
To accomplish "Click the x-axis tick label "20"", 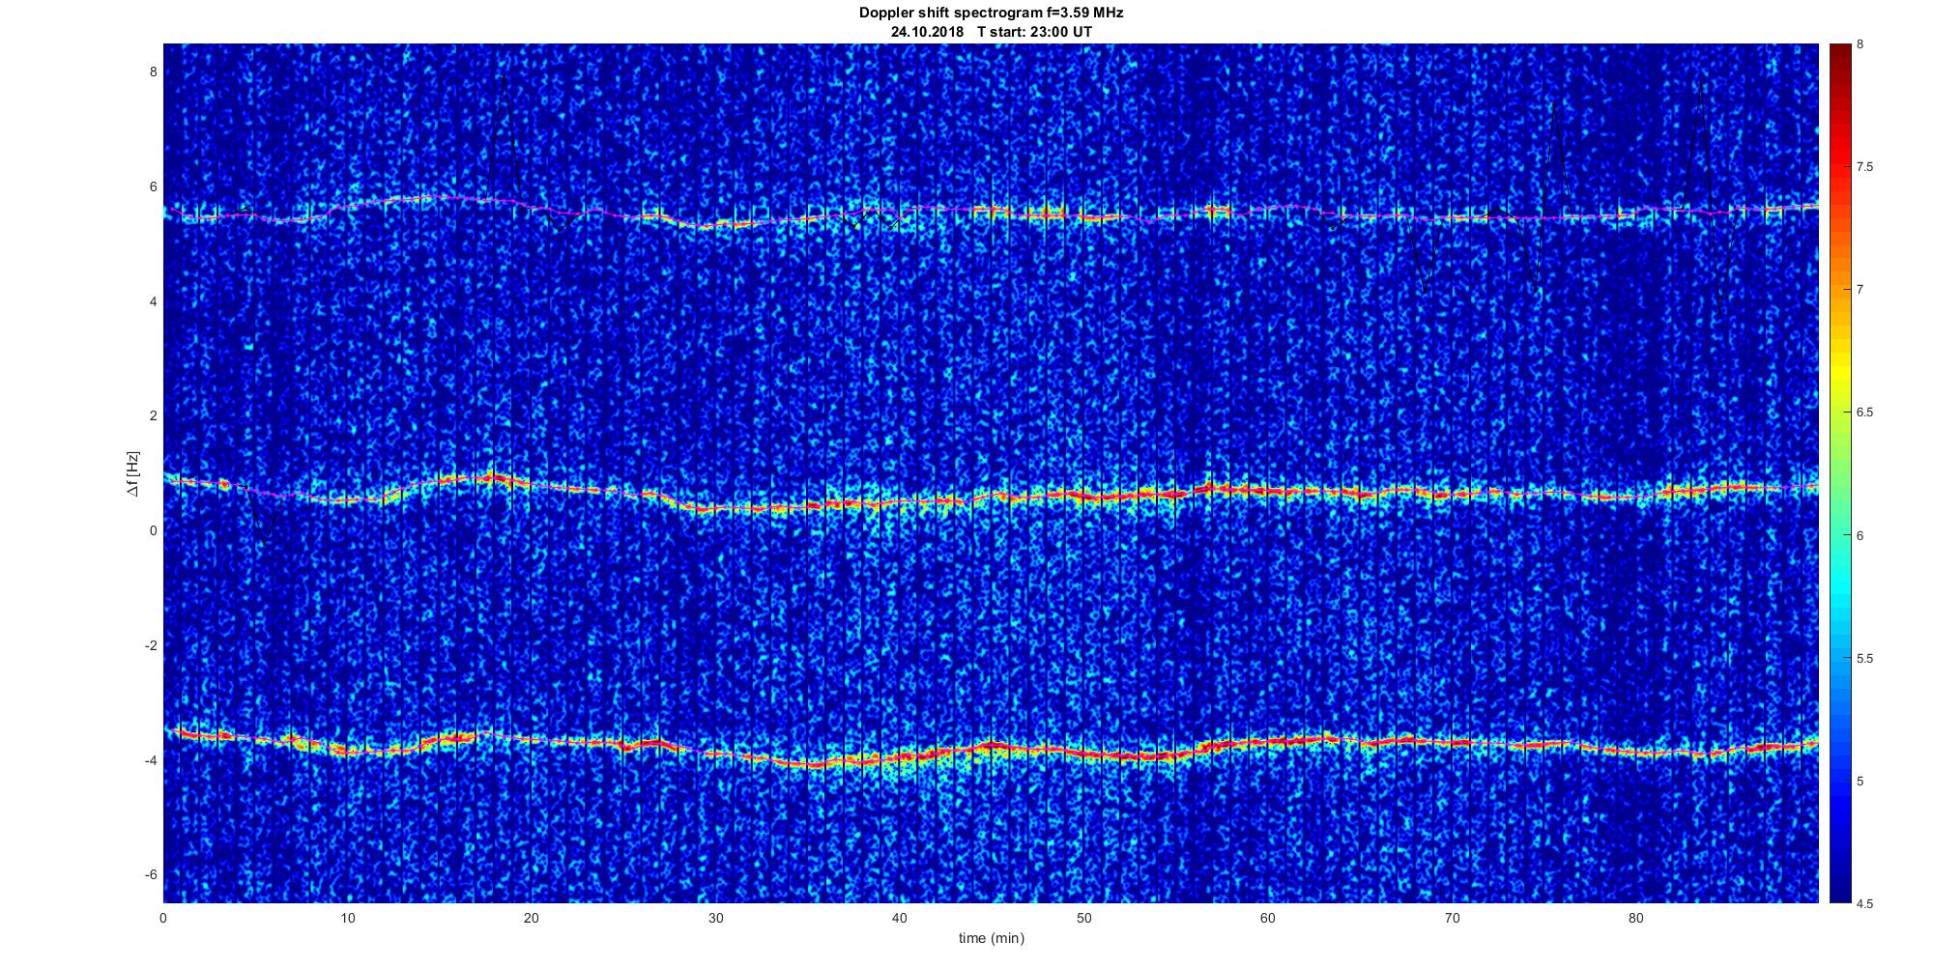I will point(532,917).
